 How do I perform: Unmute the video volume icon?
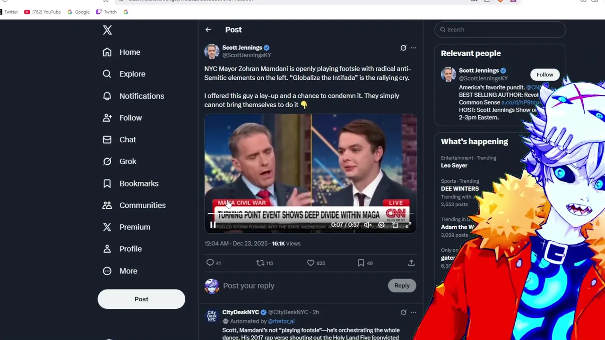[x=367, y=225]
